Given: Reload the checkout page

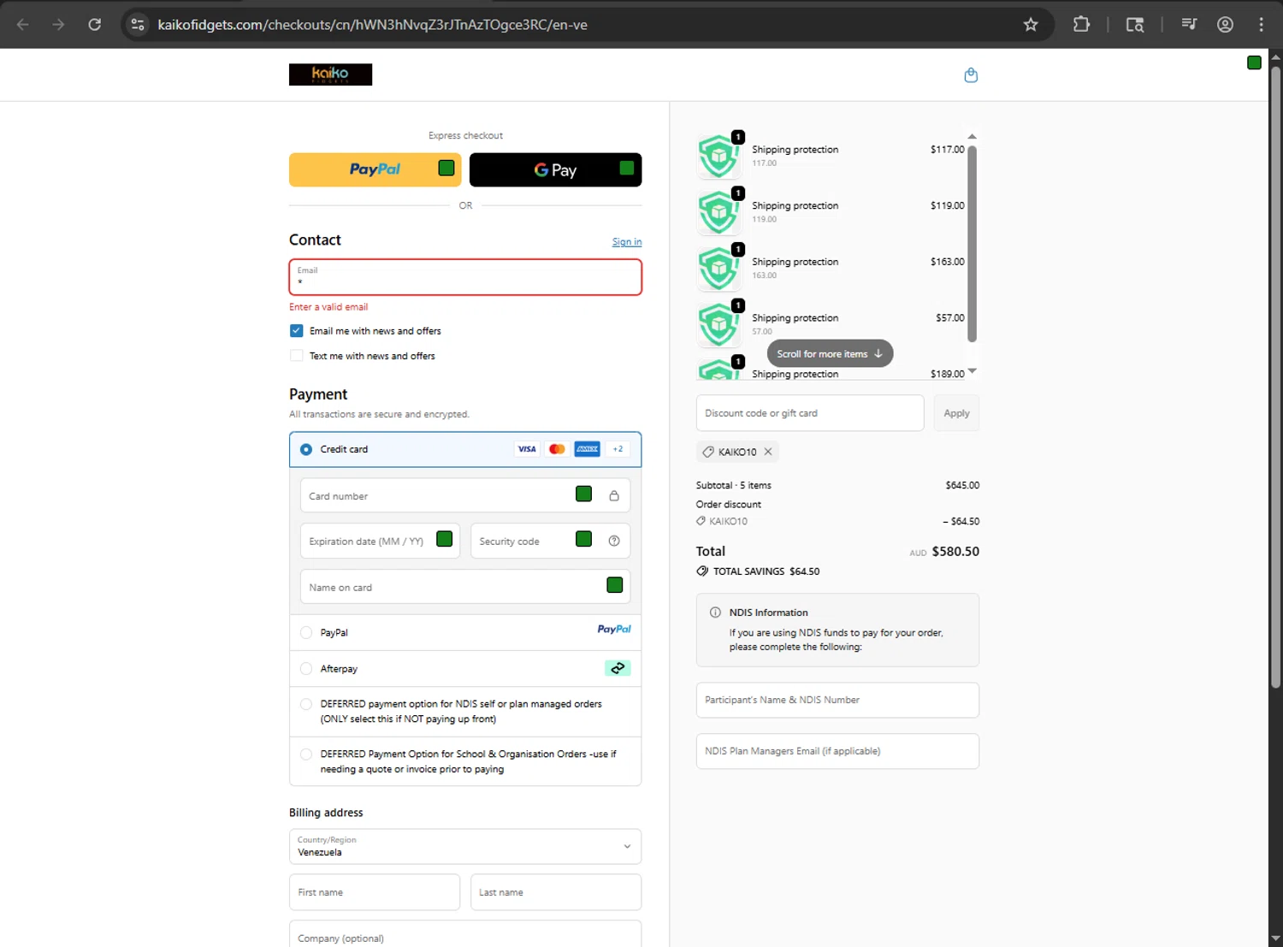Looking at the screenshot, I should [x=95, y=25].
